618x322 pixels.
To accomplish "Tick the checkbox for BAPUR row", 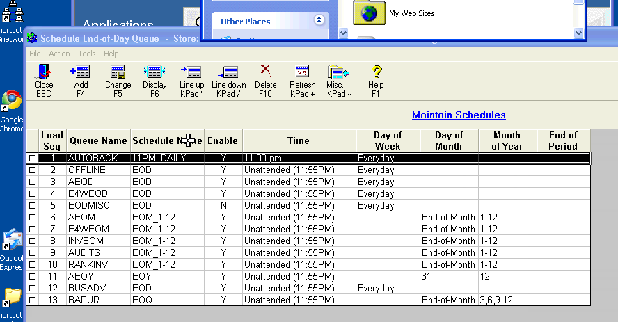I will click(x=32, y=300).
